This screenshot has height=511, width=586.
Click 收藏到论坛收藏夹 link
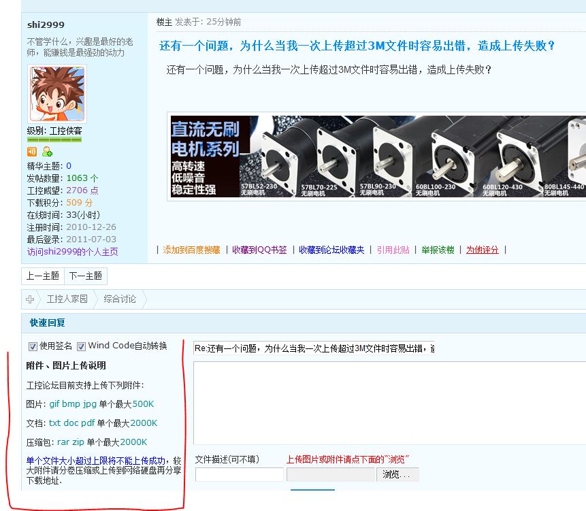[331, 250]
